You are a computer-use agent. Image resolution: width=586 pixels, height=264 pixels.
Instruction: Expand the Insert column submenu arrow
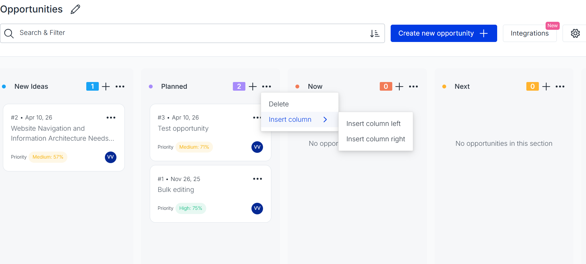tap(325, 120)
